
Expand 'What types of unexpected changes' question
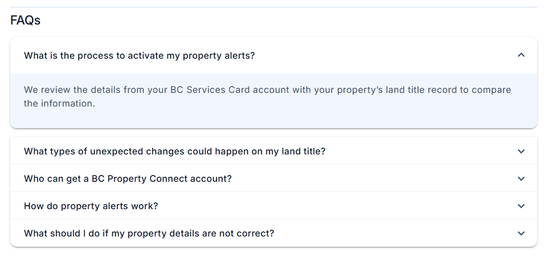[174, 151]
